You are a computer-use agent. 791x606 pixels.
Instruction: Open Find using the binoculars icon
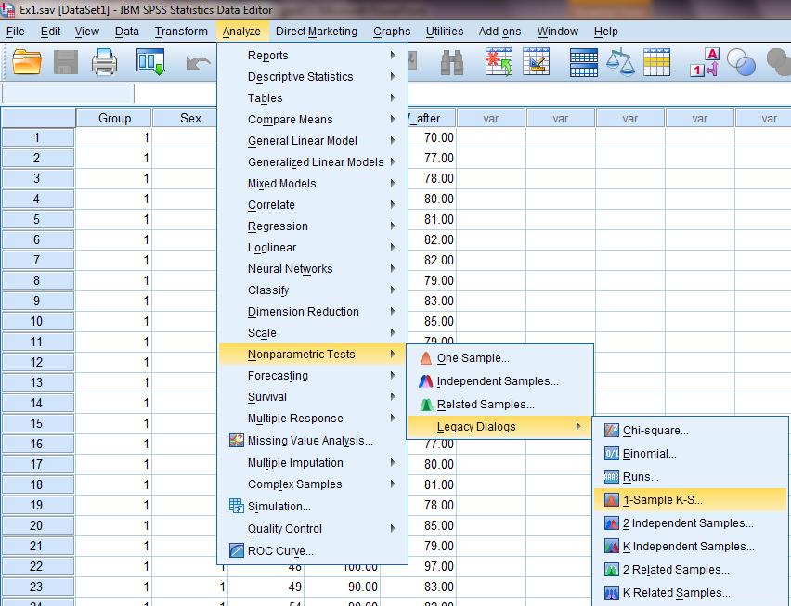pos(451,62)
